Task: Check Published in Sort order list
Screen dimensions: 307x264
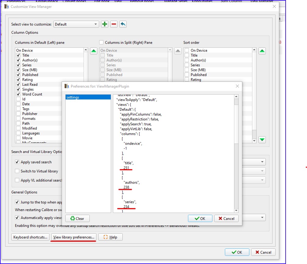Action: pos(187,75)
